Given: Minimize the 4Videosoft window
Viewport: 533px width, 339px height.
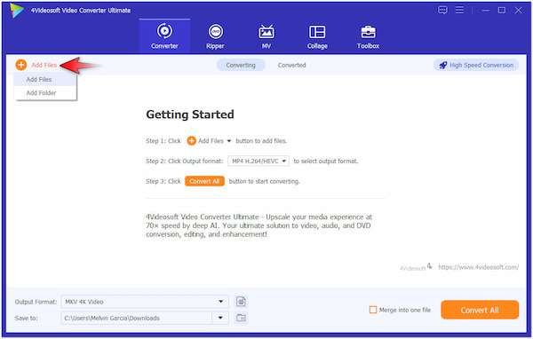Looking at the screenshot, I should (485, 10).
